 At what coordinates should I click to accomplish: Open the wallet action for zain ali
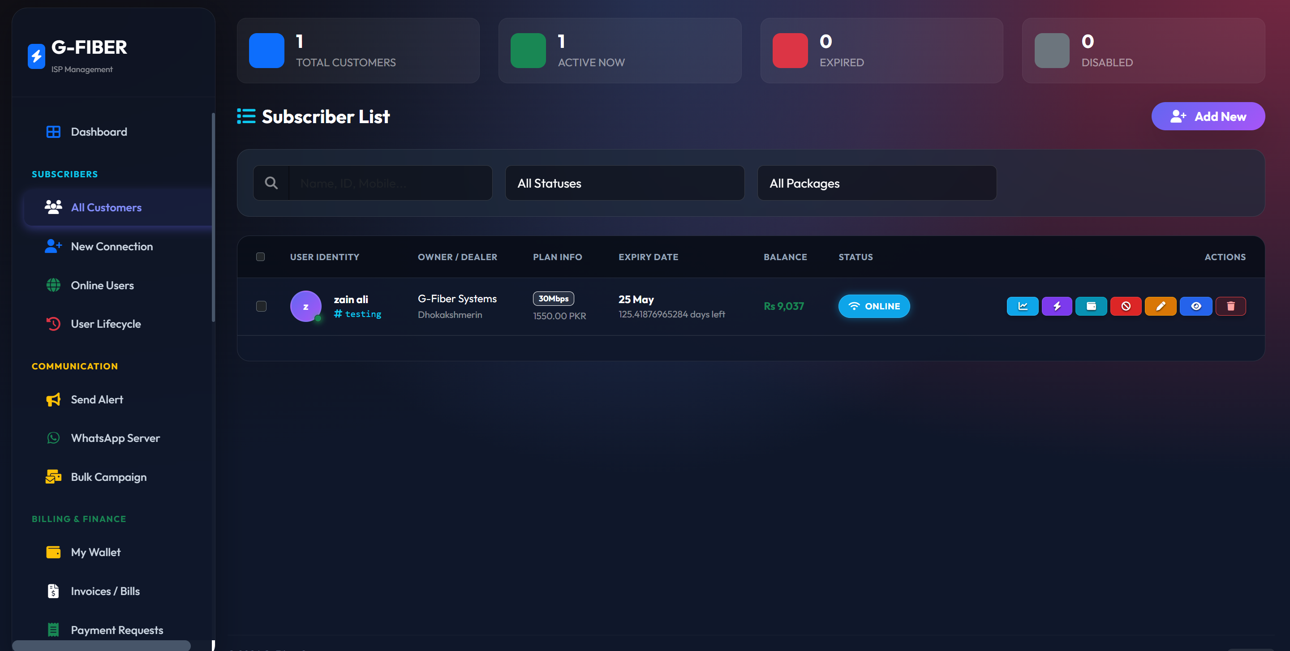[1091, 306]
